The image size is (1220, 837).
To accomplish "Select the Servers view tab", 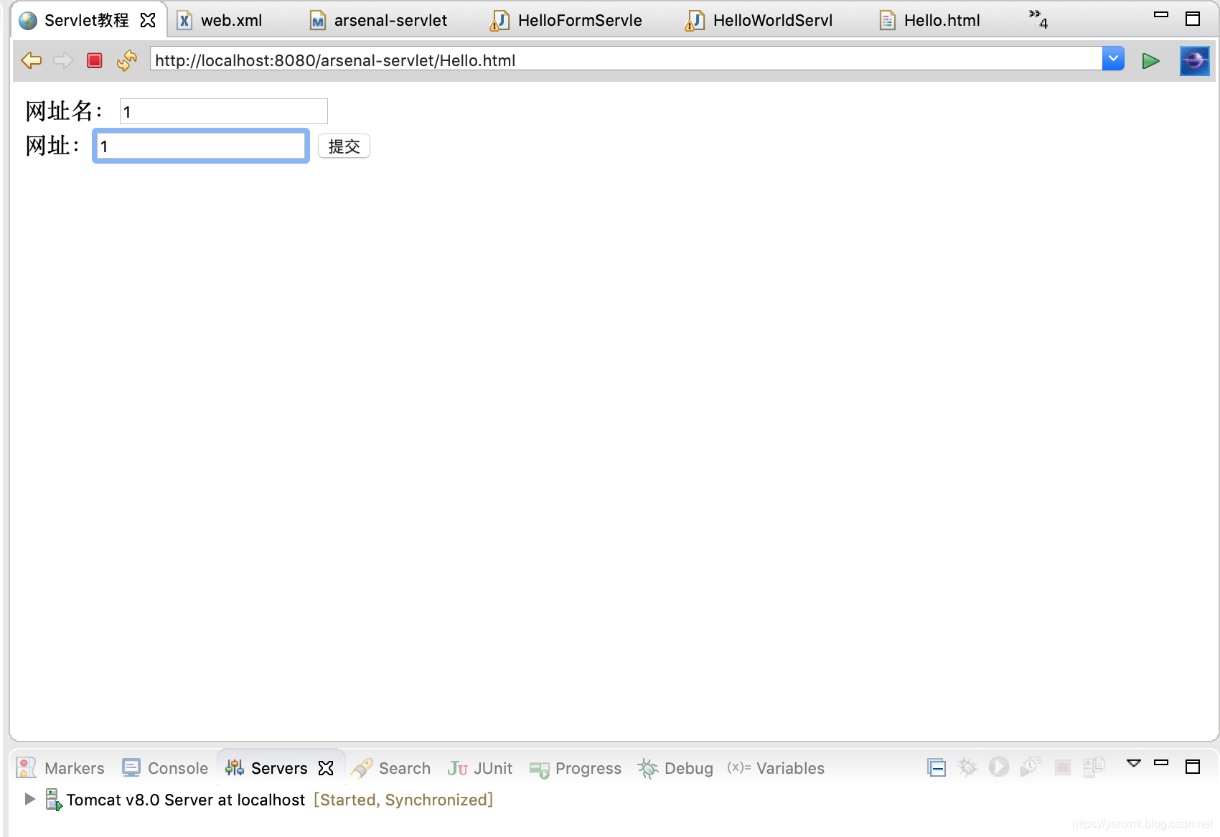I will 279,768.
